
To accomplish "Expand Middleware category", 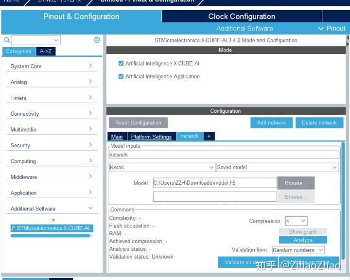I will tap(52, 177).
